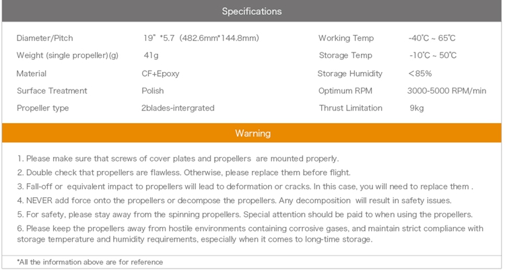Click the 3000-5000 RPM/min value
This screenshot has width=505, height=278.
pos(446,91)
